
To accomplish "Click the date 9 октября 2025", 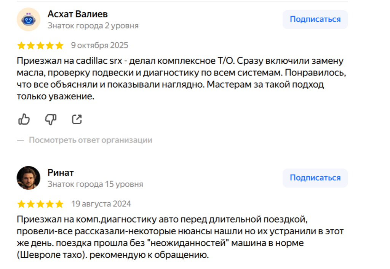I will pyautogui.click(x=99, y=45).
